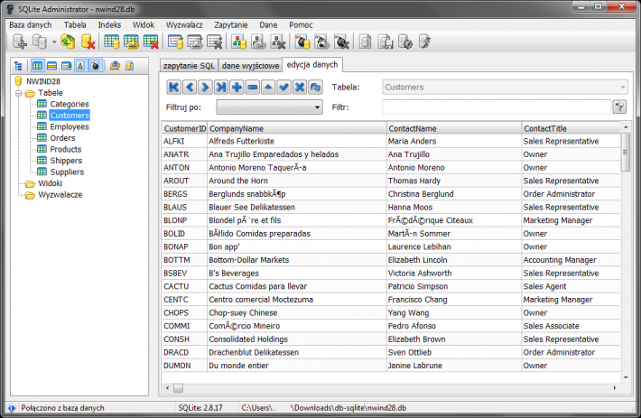Go to the previous record
Screen dimensions: 641x418
click(x=190, y=87)
